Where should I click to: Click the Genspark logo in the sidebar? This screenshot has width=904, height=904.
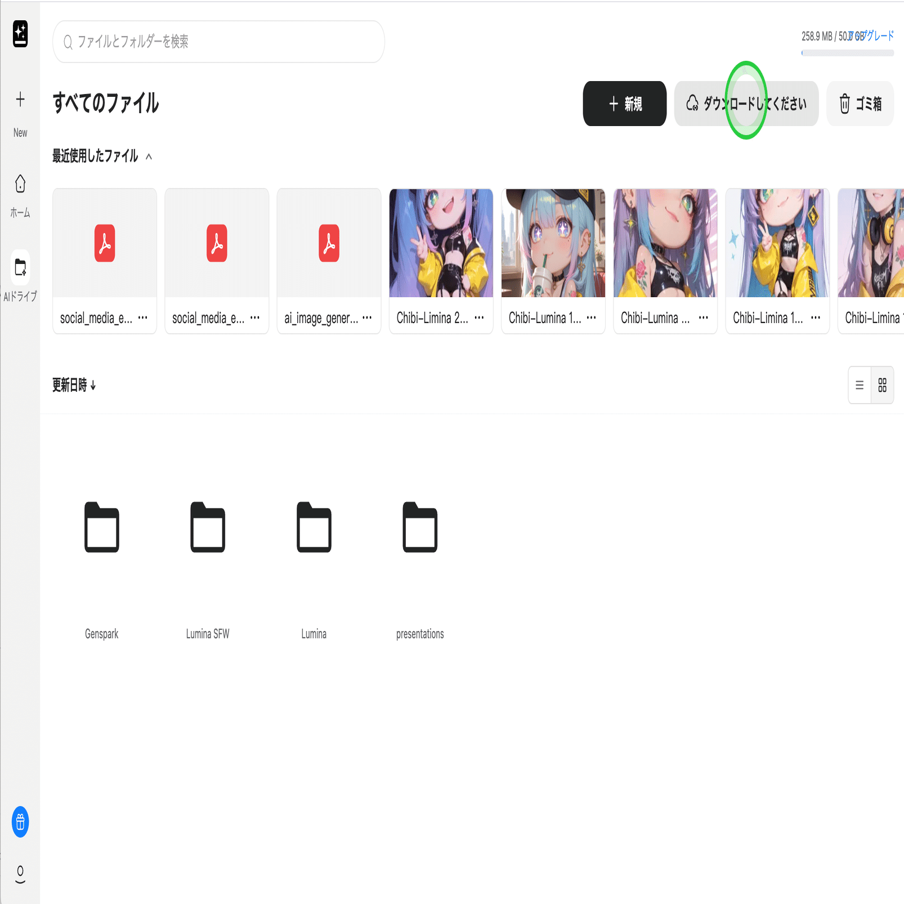[20, 34]
